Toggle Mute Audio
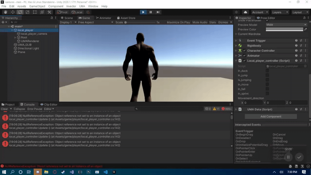This screenshot has width=311, height=175. click(x=200, y=22)
